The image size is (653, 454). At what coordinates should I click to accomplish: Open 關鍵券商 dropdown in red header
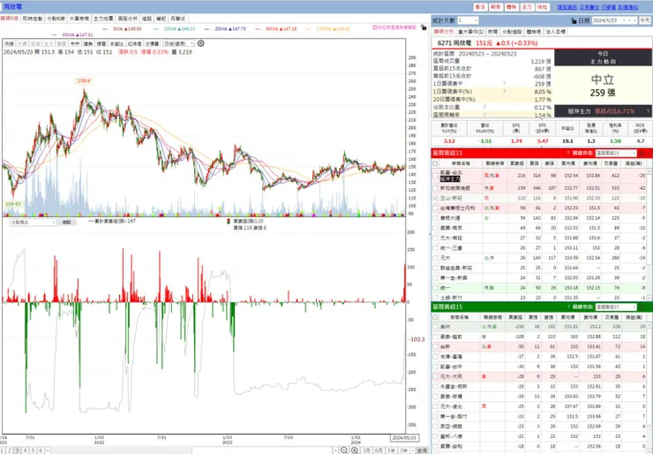[616, 154]
